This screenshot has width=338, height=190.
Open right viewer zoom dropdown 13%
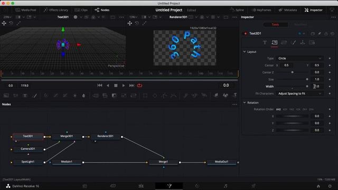pos(133,17)
